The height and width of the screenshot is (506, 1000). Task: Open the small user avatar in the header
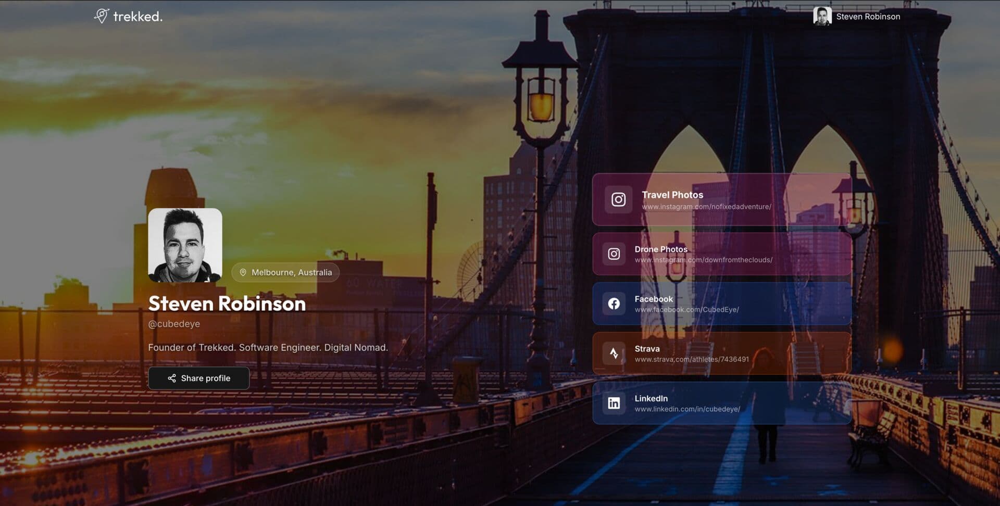tap(822, 16)
